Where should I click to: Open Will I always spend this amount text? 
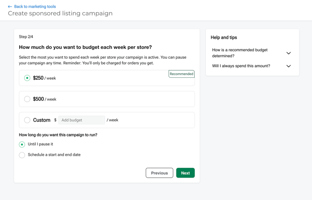[241, 66]
